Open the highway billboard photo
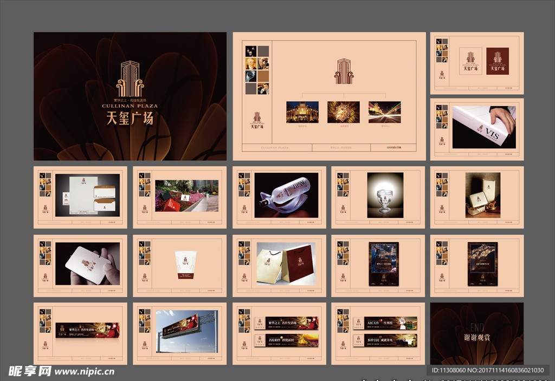Viewport: 555px width, 381px height. (x=186, y=331)
